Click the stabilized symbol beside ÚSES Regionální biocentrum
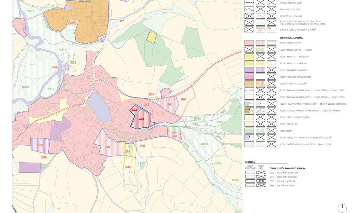The width and height of the screenshot is (362, 213). tap(250, 173)
